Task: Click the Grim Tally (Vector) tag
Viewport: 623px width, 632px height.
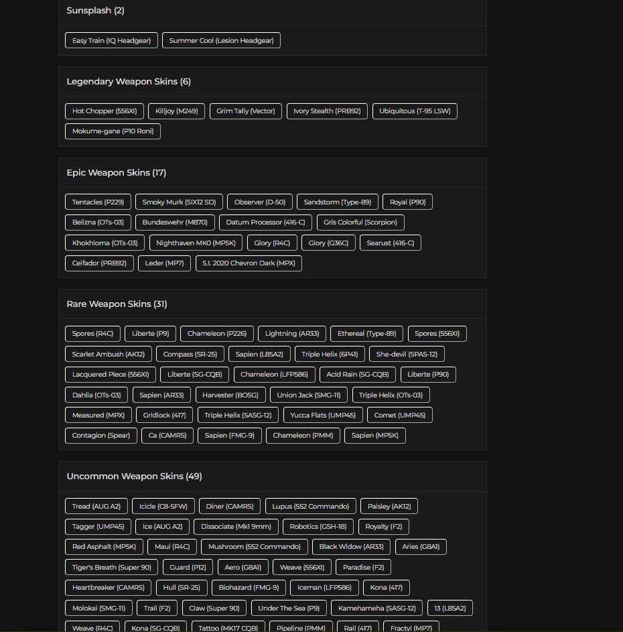Action: (246, 111)
